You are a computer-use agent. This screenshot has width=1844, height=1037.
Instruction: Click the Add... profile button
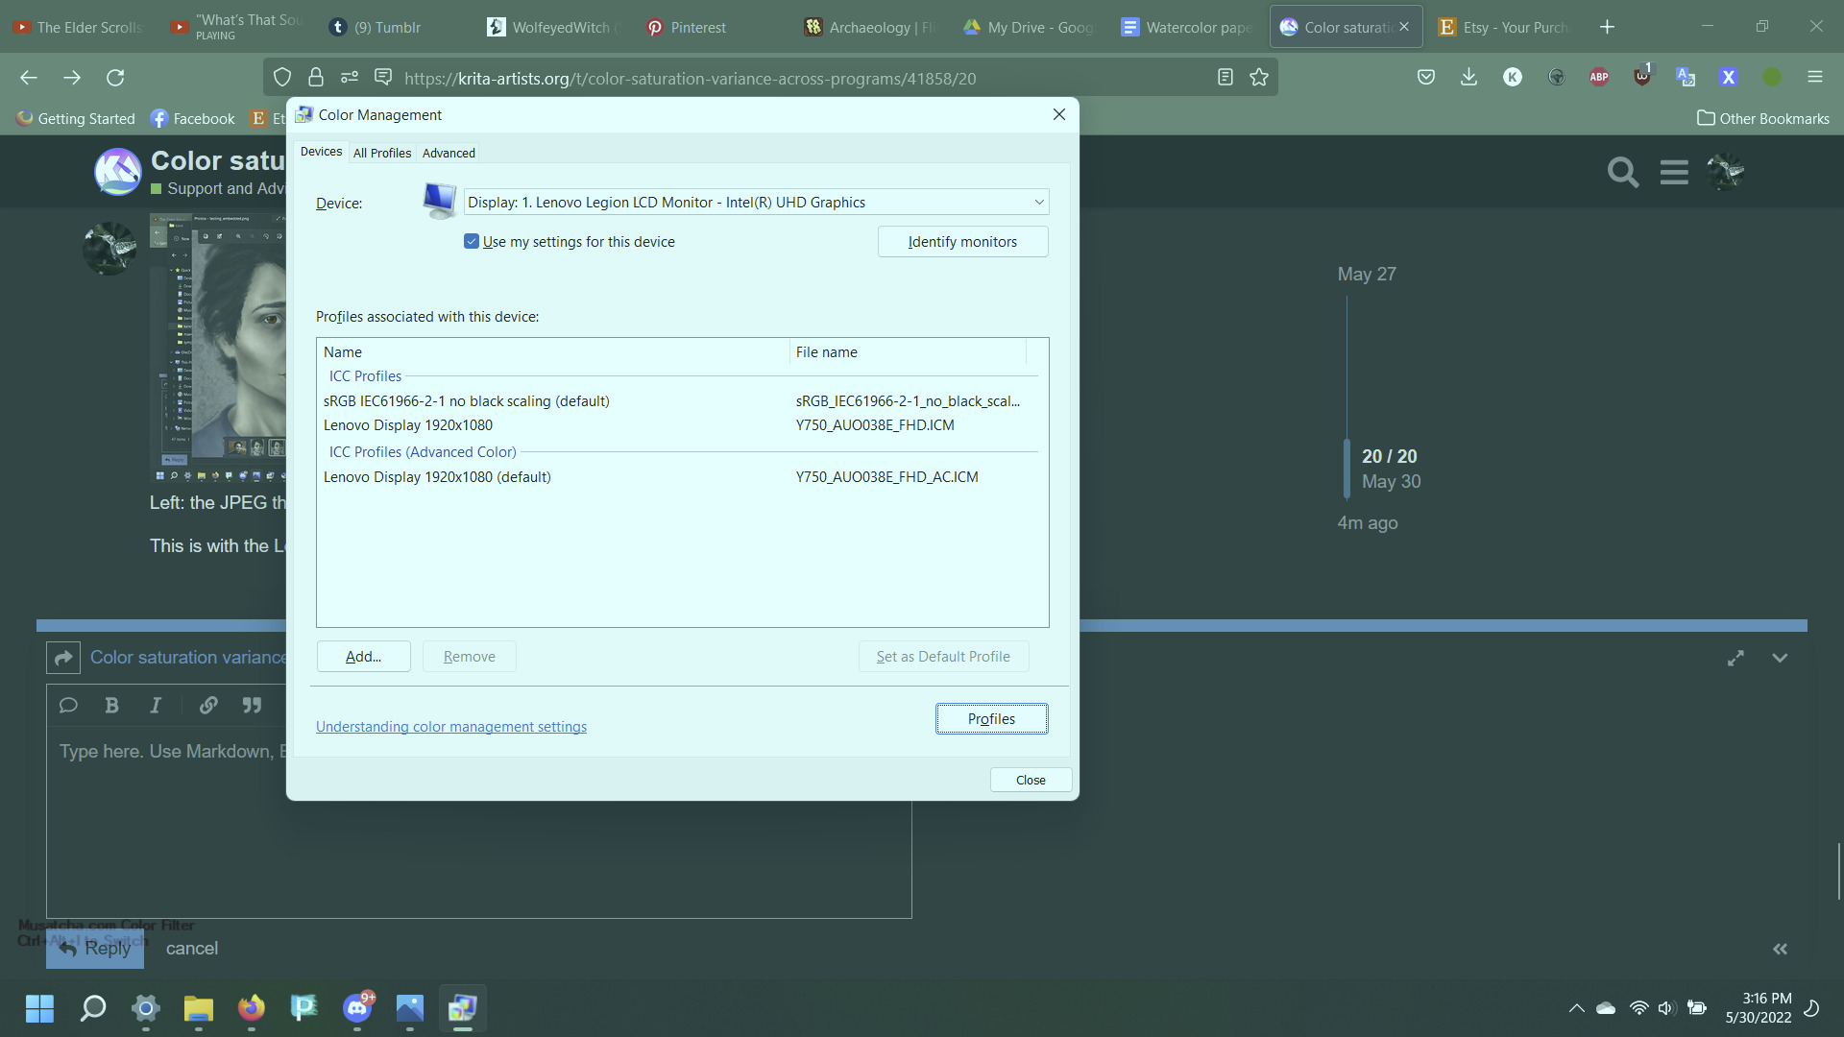(x=363, y=657)
